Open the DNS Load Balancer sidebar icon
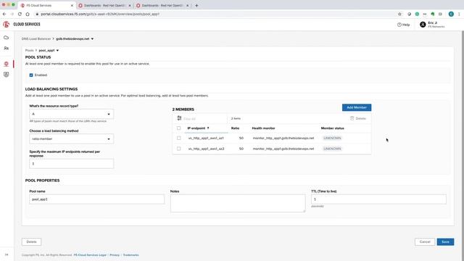 click(x=7, y=64)
